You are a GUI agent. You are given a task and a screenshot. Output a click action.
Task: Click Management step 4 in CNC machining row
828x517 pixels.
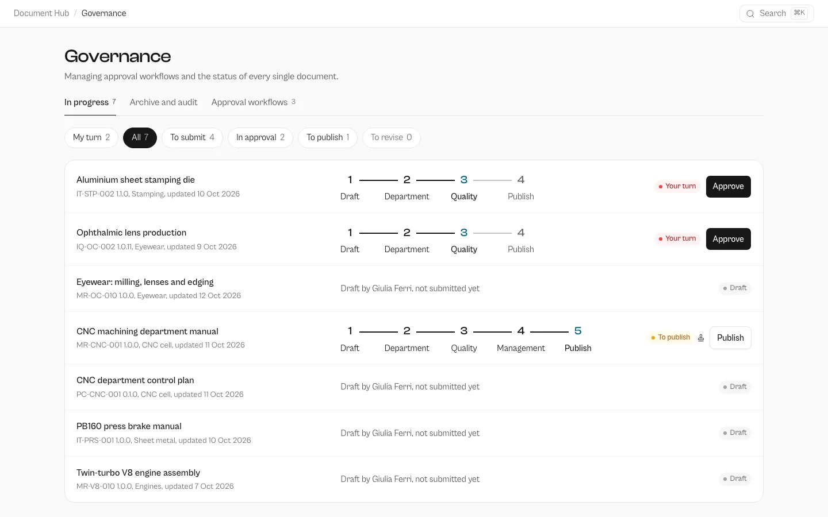[521, 339]
